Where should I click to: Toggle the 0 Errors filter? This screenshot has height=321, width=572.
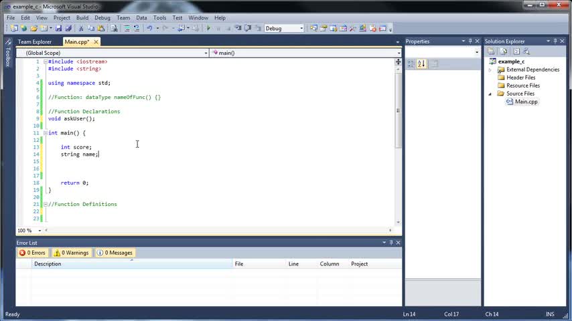click(x=32, y=253)
